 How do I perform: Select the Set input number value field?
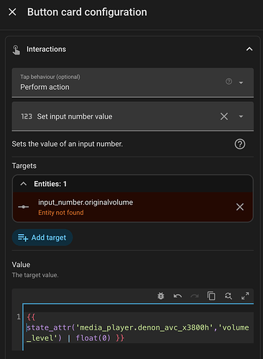coord(133,116)
